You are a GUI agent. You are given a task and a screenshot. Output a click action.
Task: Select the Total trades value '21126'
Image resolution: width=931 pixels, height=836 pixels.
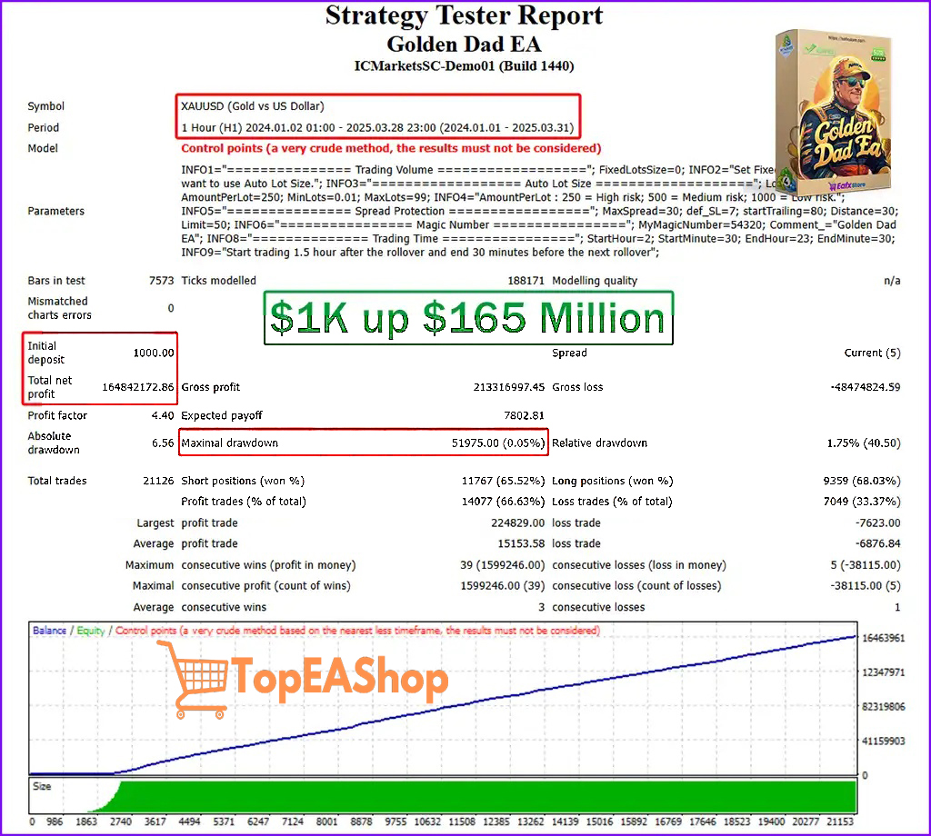click(x=158, y=481)
